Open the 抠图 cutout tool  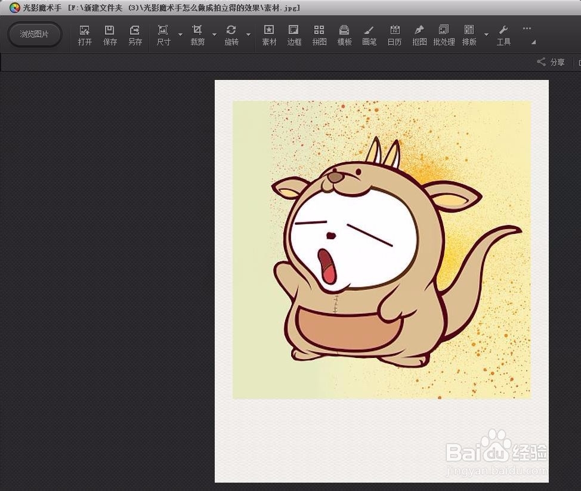point(419,35)
